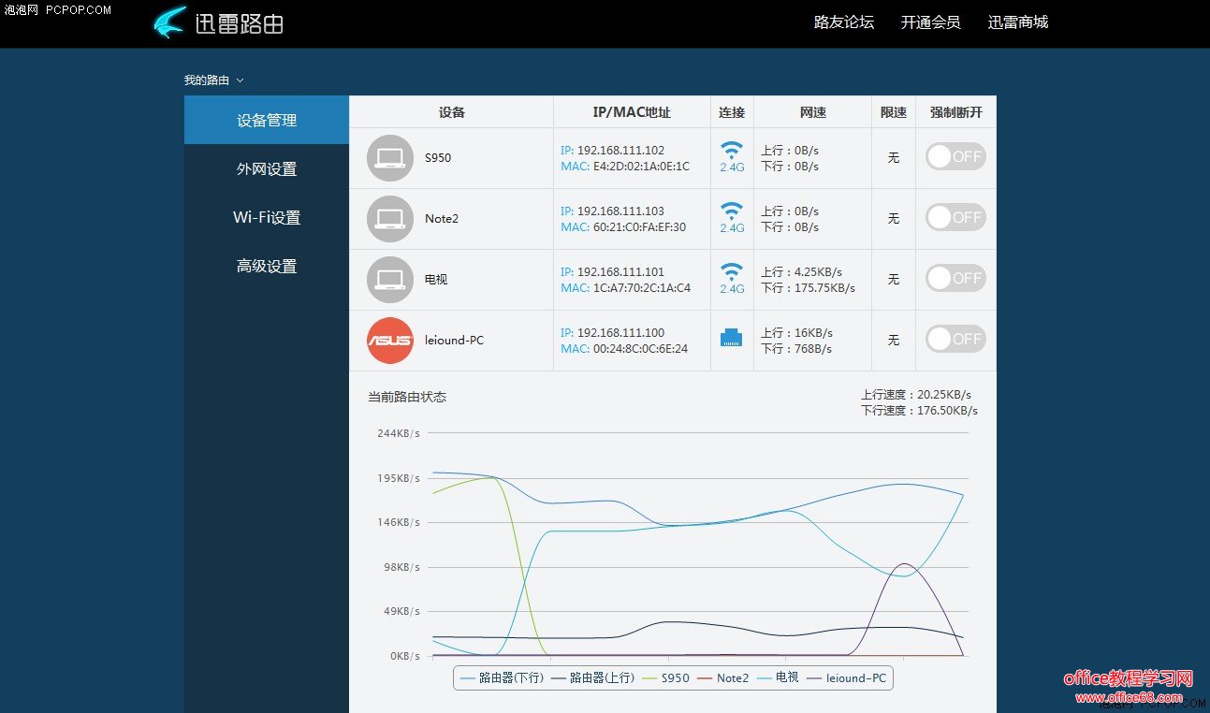Image resolution: width=1210 pixels, height=713 pixels.
Task: Click the 2.4G Wi-Fi icon for S950
Action: point(731,156)
